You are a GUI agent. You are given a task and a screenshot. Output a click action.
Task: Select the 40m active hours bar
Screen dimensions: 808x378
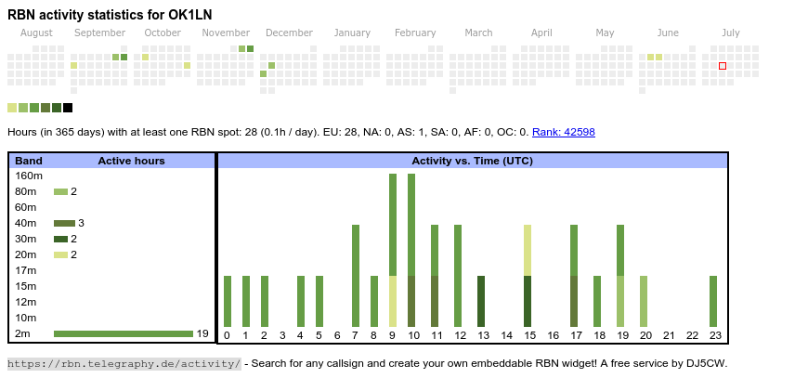pos(64,223)
